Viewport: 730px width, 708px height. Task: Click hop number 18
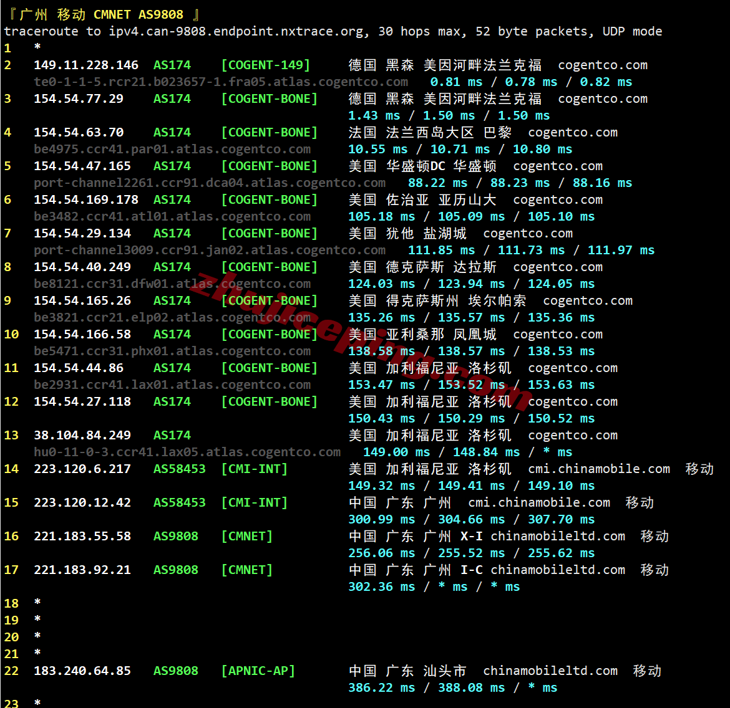point(11,604)
